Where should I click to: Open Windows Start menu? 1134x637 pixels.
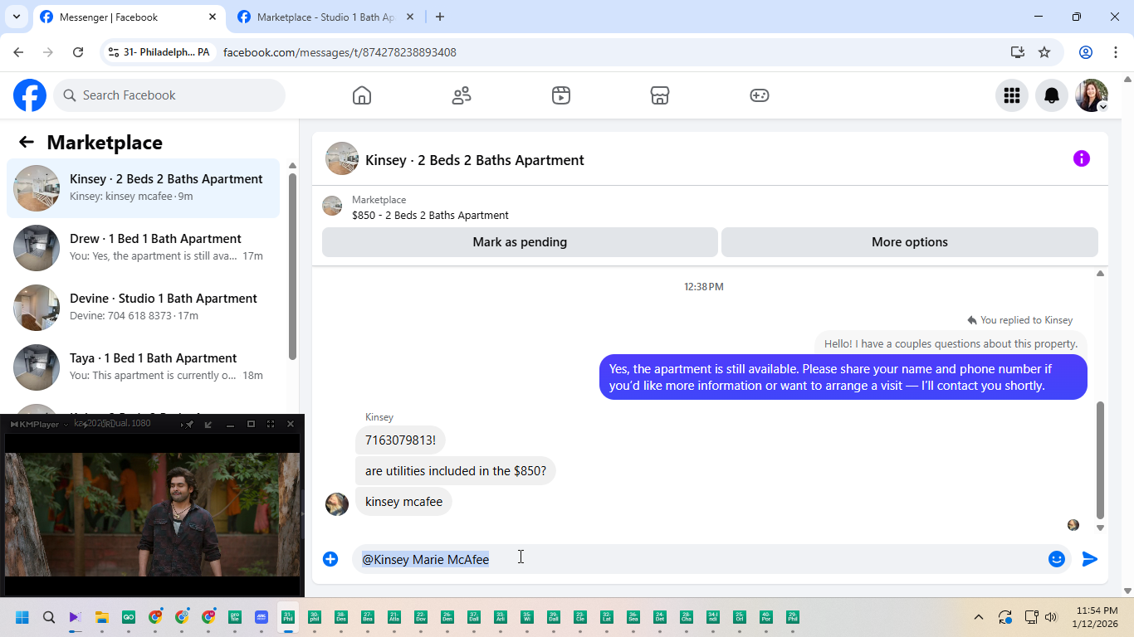(x=22, y=617)
